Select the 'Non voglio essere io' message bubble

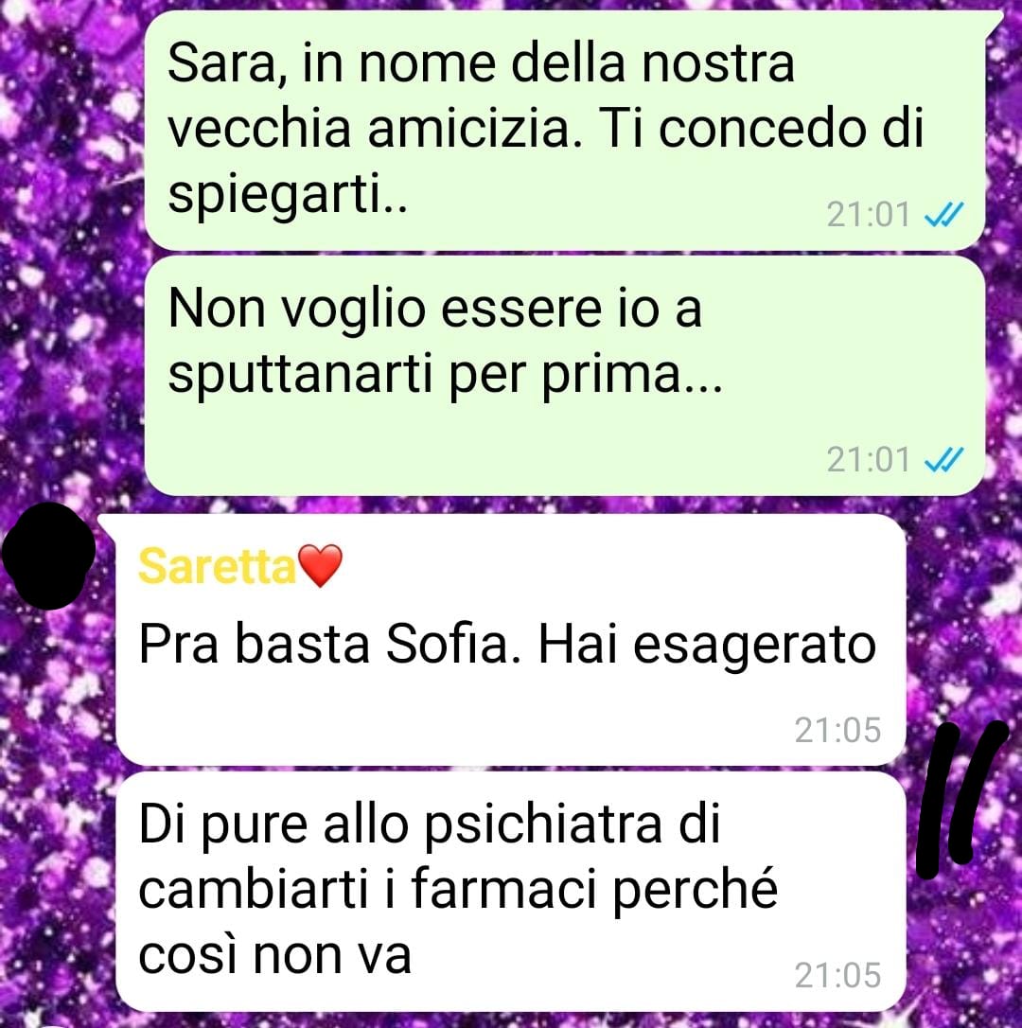(565, 376)
